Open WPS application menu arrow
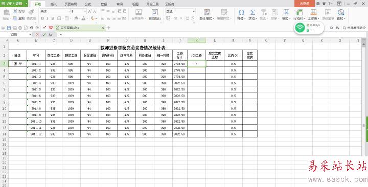 pos(26,4)
